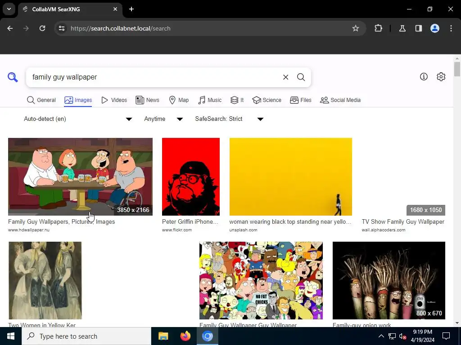
Task: Select the Images category tab
Action: pos(78,100)
